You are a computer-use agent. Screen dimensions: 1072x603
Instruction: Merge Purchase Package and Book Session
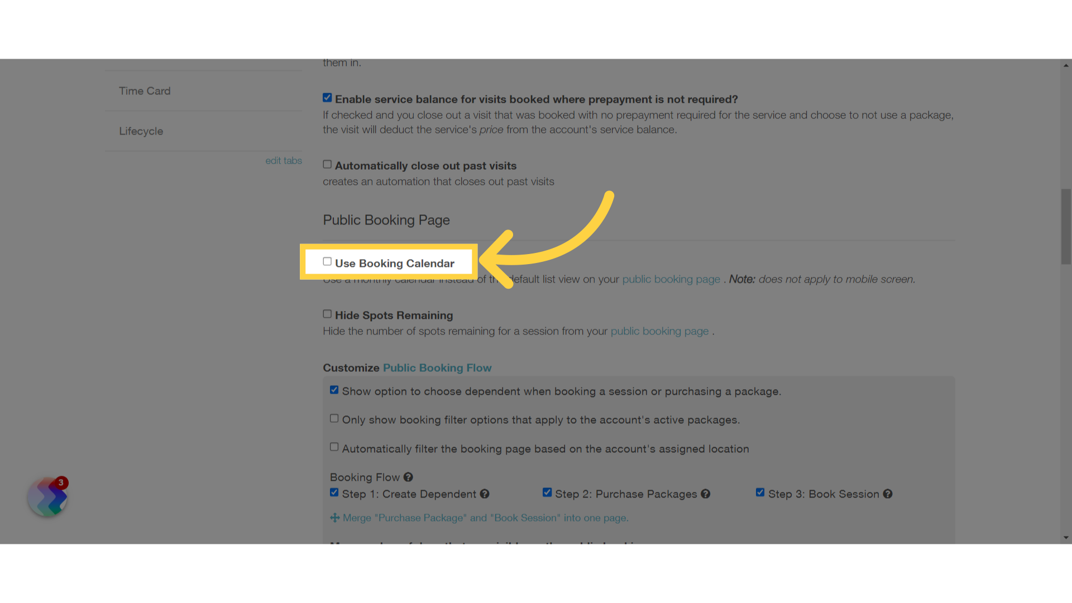coord(479,518)
